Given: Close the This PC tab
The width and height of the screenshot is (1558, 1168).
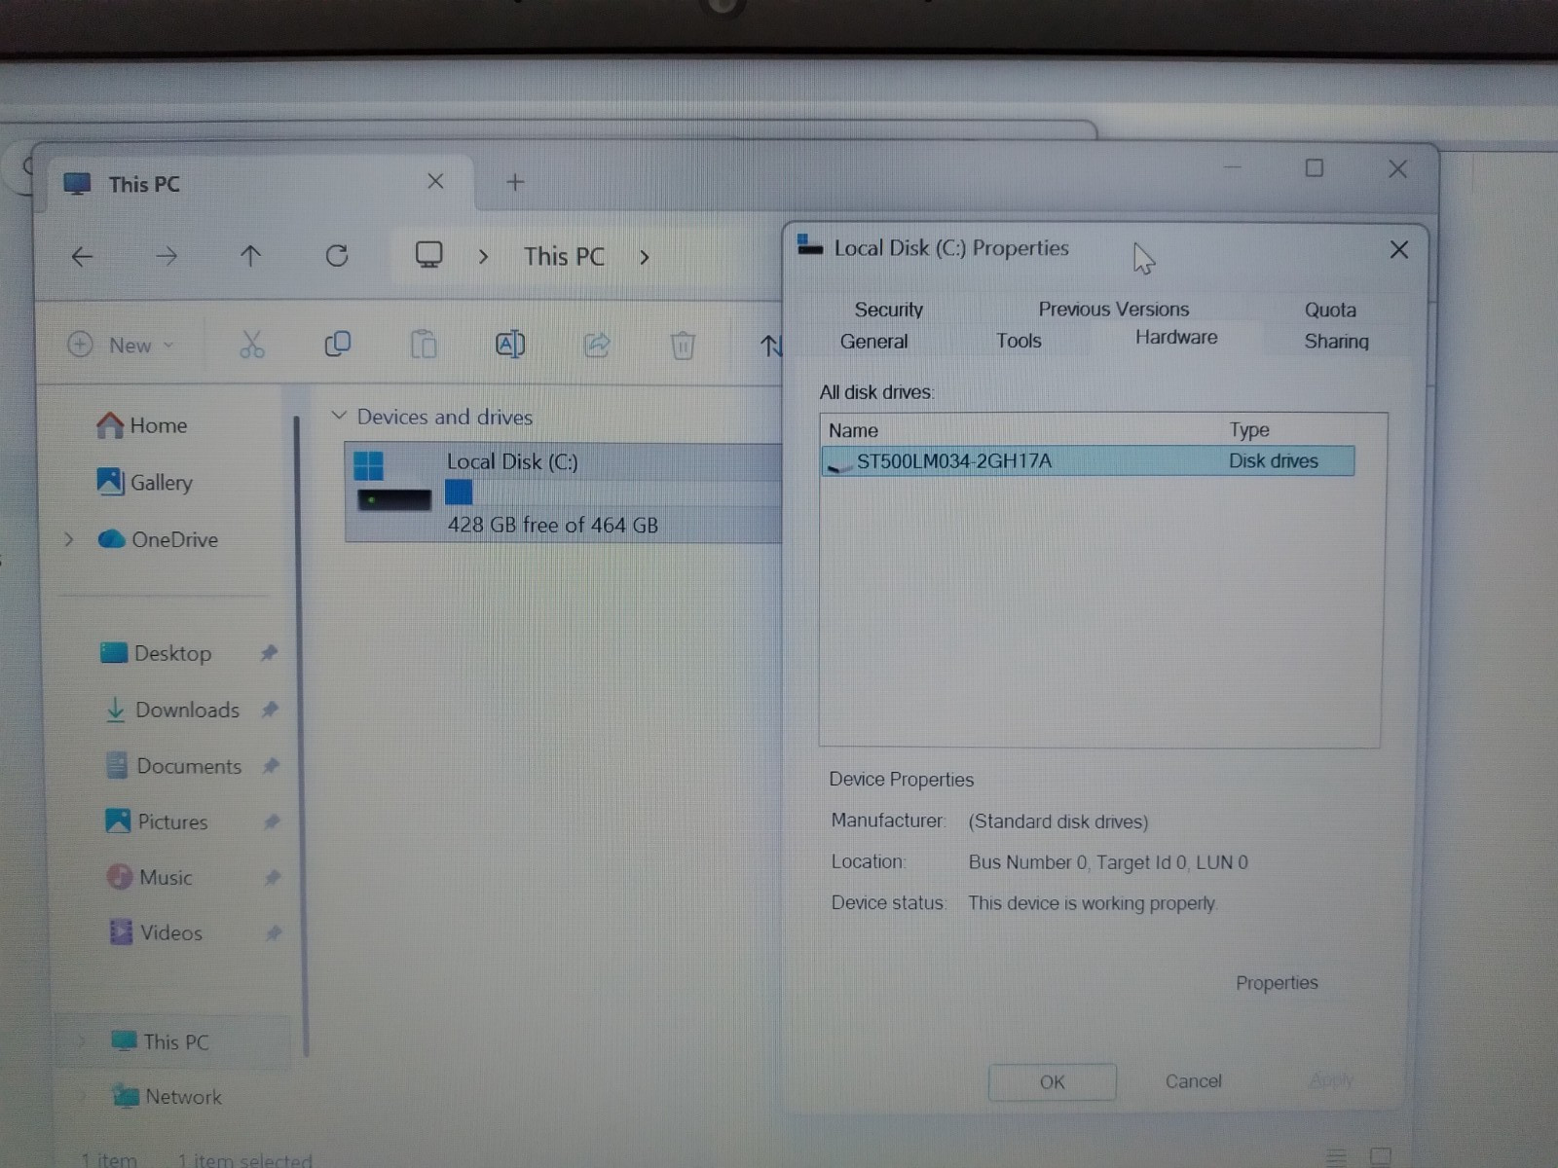Looking at the screenshot, I should (x=435, y=182).
